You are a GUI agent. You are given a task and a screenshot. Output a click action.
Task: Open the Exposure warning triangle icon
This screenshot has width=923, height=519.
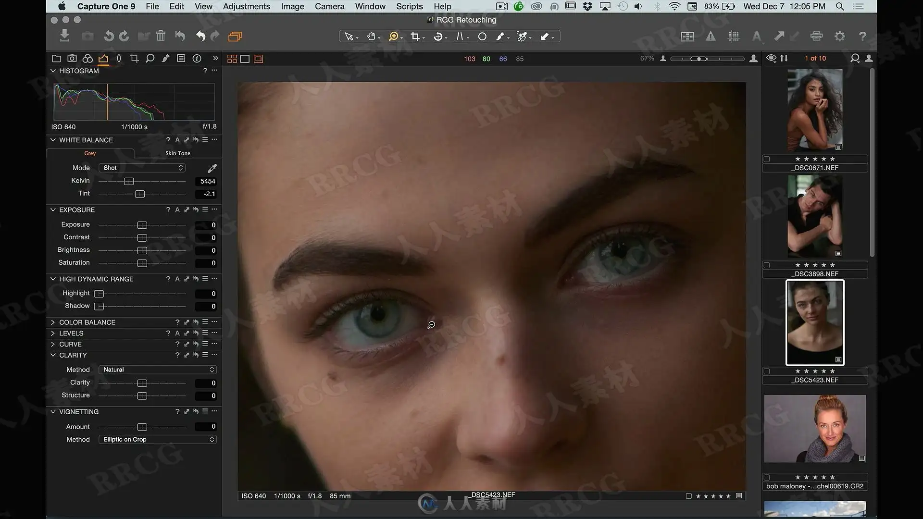pyautogui.click(x=711, y=37)
